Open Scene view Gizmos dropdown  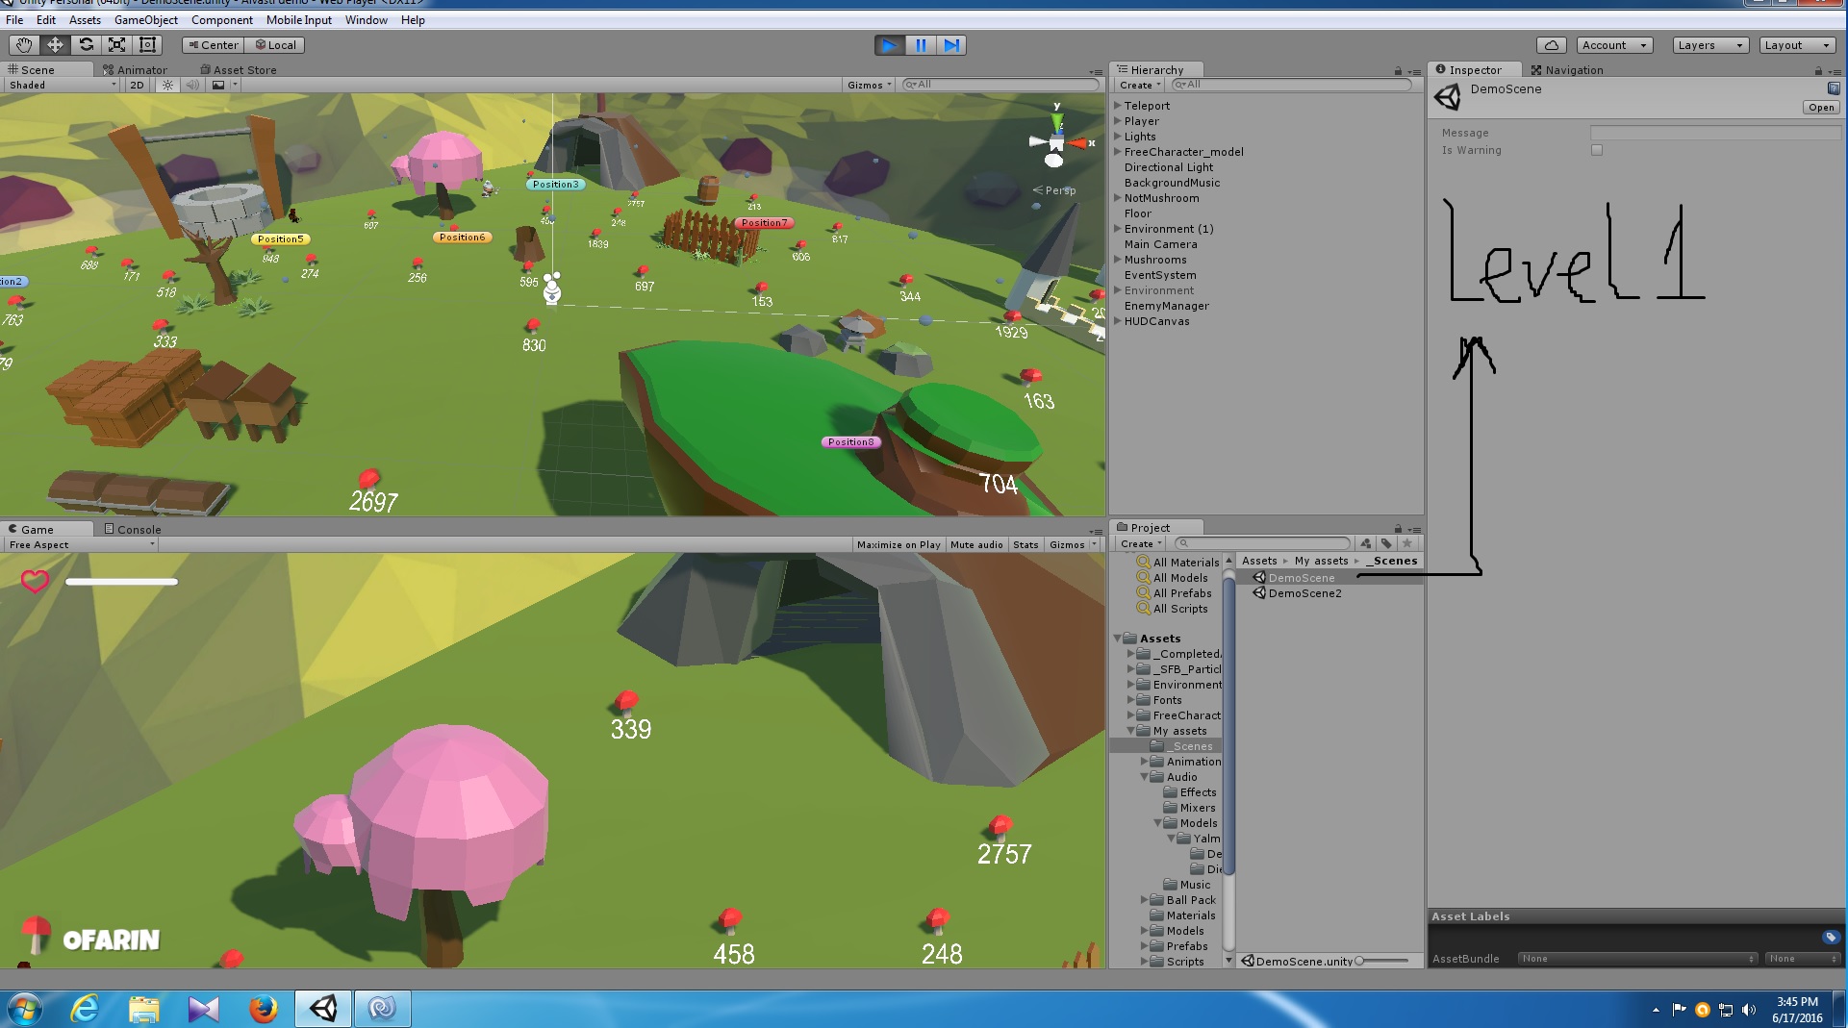click(x=870, y=85)
